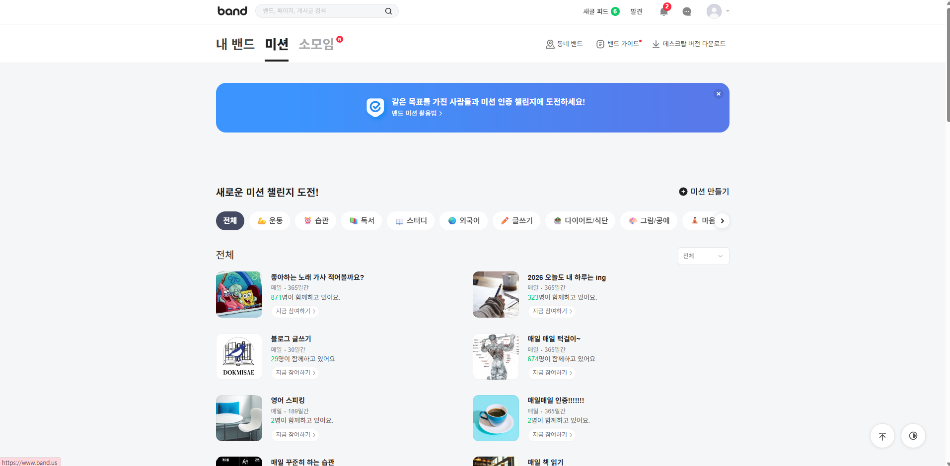Show more categories with right arrow
950x466 pixels.
722,221
